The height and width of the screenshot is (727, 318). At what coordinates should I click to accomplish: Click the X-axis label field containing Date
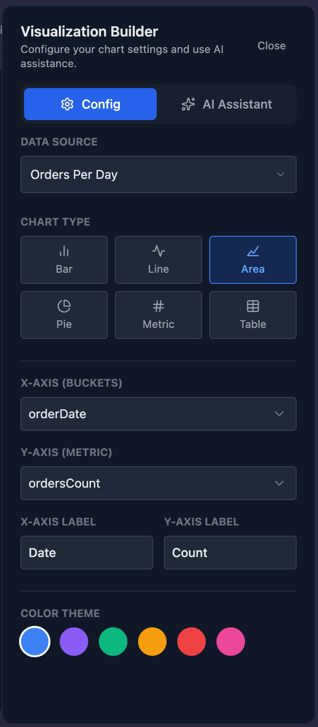(x=87, y=553)
